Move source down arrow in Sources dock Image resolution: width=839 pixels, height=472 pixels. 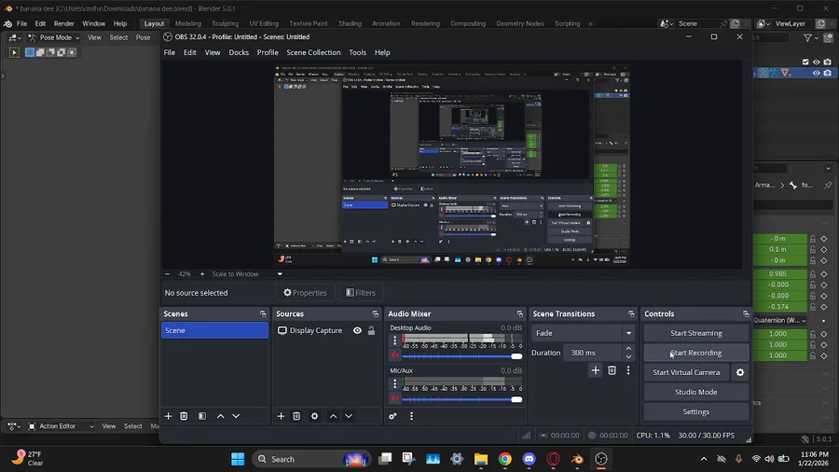pos(349,416)
